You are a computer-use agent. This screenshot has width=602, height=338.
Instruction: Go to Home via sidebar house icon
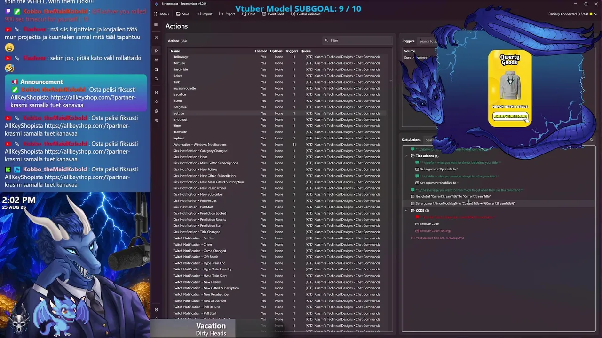coord(156,37)
